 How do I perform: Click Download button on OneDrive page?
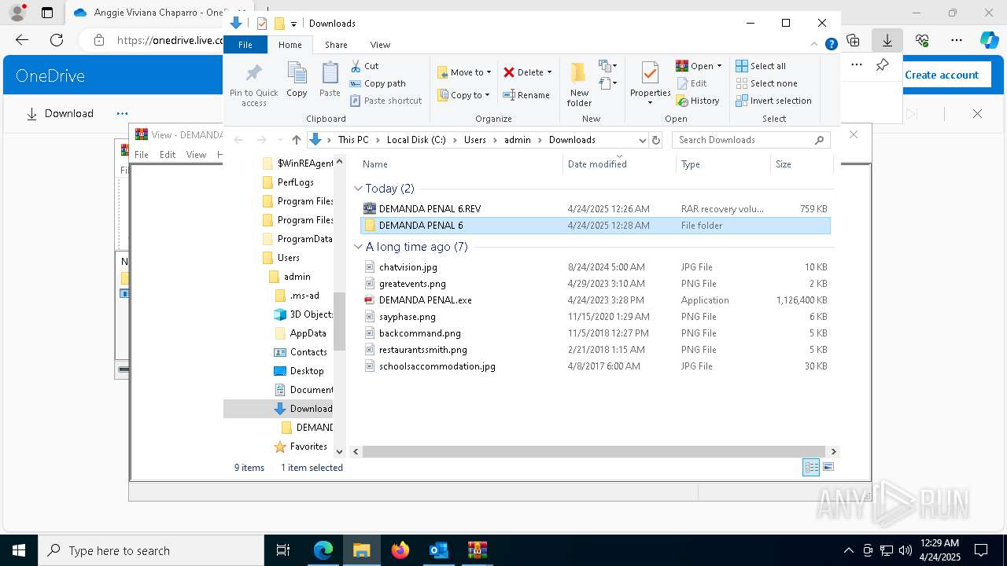tap(60, 114)
